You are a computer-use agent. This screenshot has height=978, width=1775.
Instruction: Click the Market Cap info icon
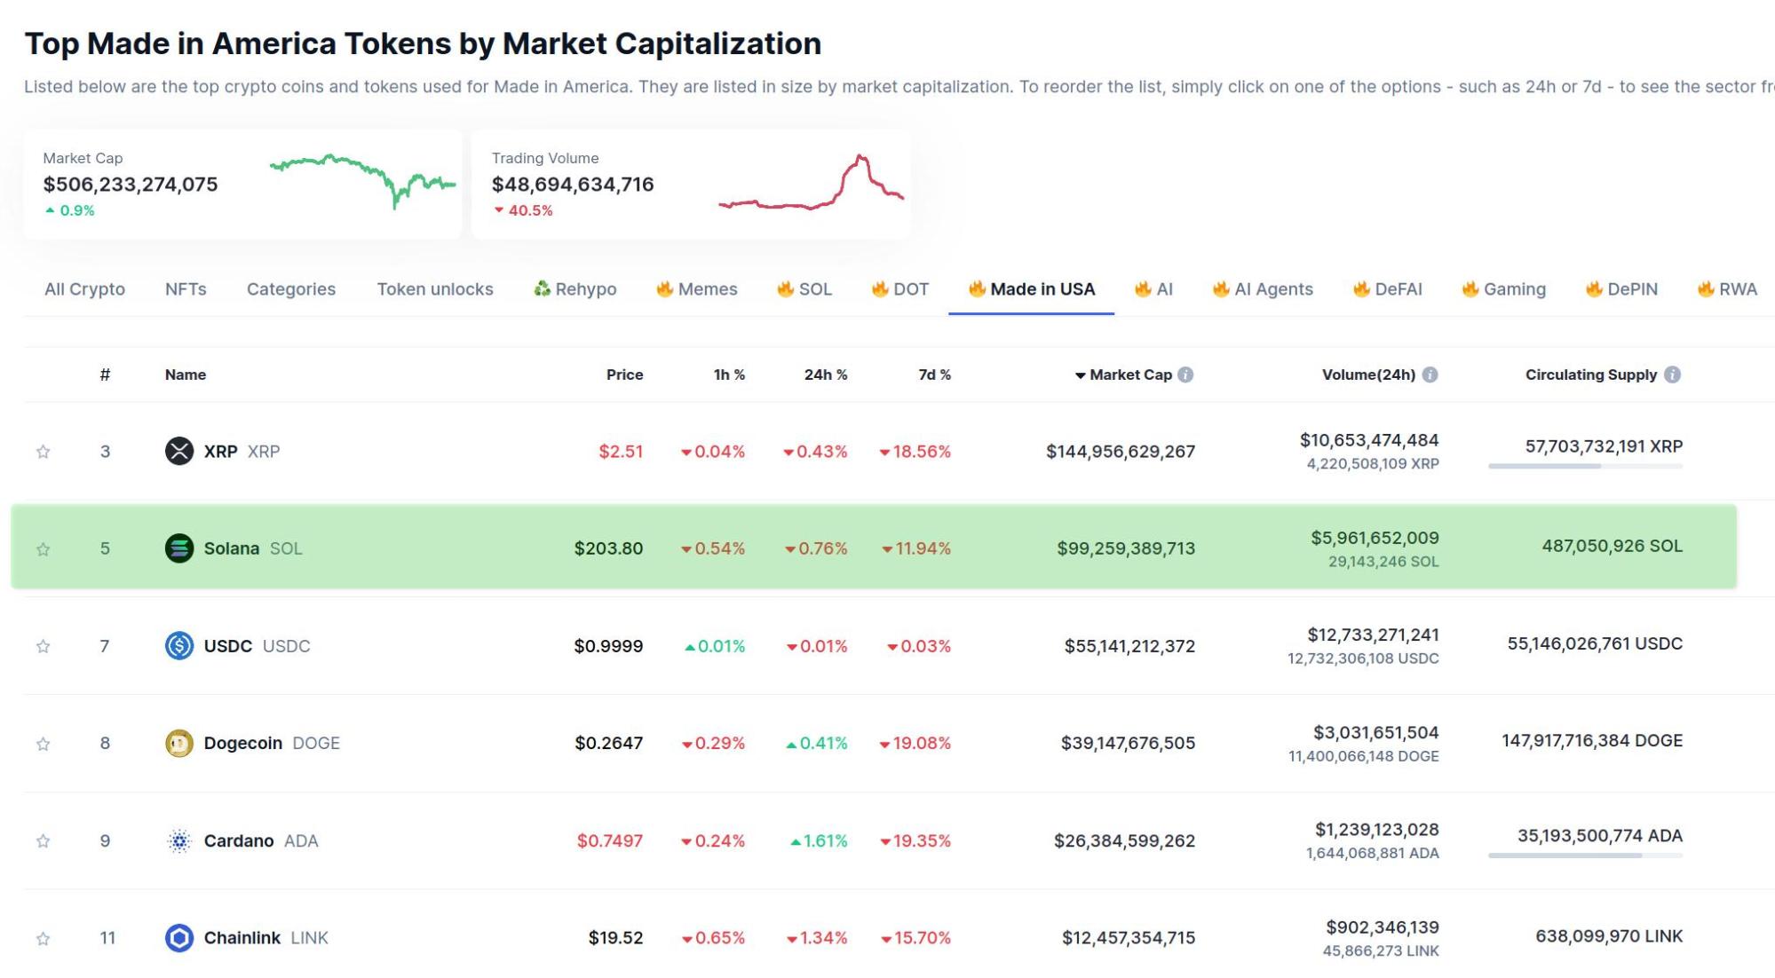1185,375
